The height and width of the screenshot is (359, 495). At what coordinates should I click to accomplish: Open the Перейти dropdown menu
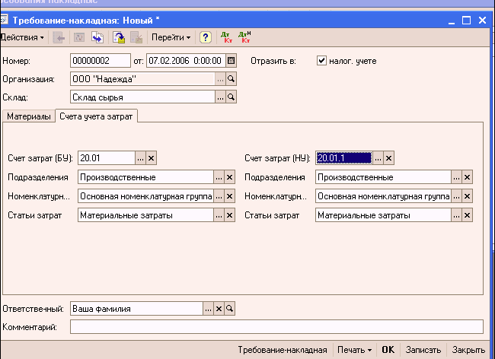point(171,37)
